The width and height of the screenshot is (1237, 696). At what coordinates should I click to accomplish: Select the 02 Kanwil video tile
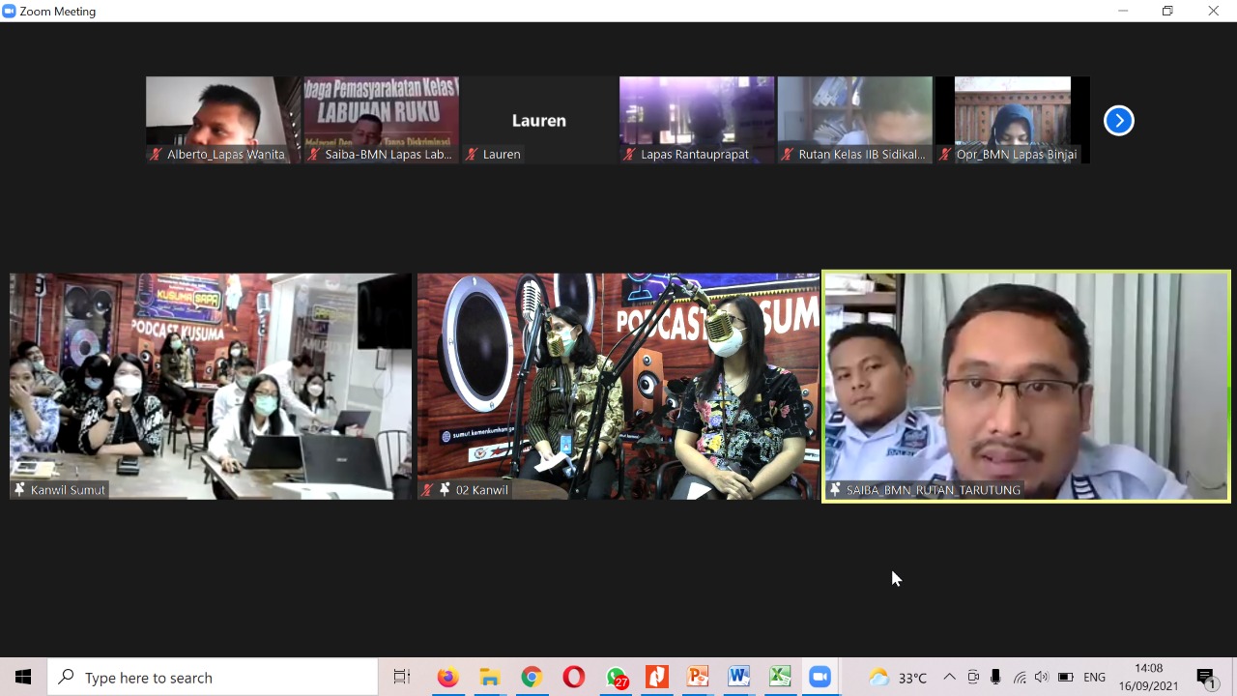tap(618, 386)
